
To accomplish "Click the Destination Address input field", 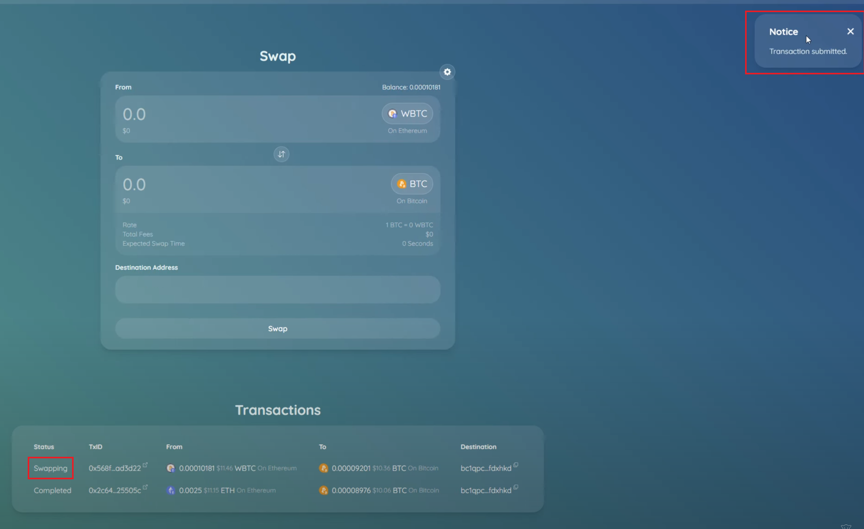I will (277, 290).
